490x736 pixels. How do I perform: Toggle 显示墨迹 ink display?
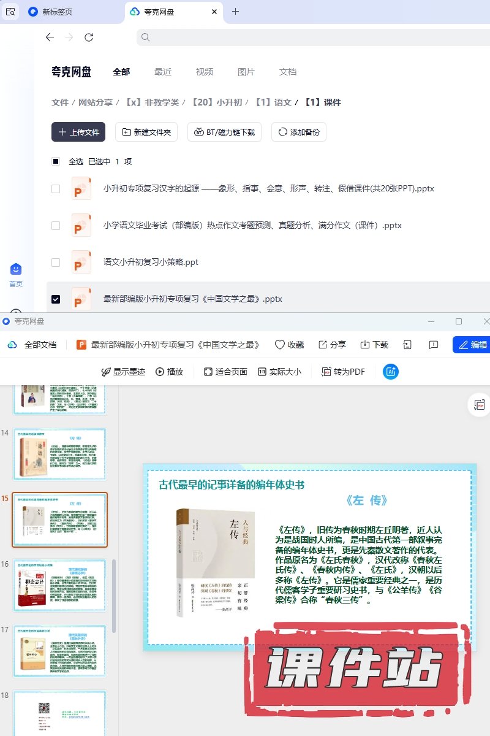tap(123, 372)
